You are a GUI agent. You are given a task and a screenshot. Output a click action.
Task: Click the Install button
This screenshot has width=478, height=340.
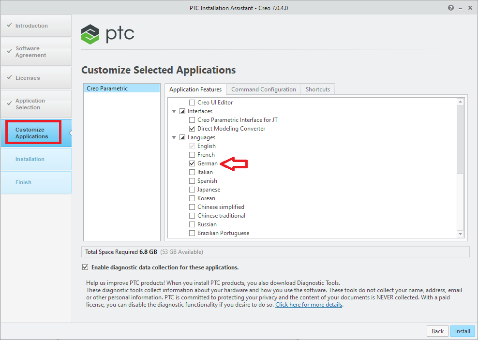[462, 331]
